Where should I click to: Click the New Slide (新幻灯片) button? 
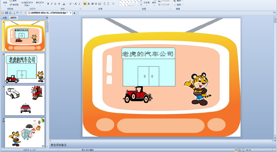tap(40, 3)
